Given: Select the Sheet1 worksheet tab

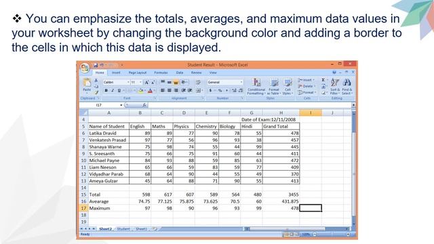Looking at the screenshot, I should point(141,229).
